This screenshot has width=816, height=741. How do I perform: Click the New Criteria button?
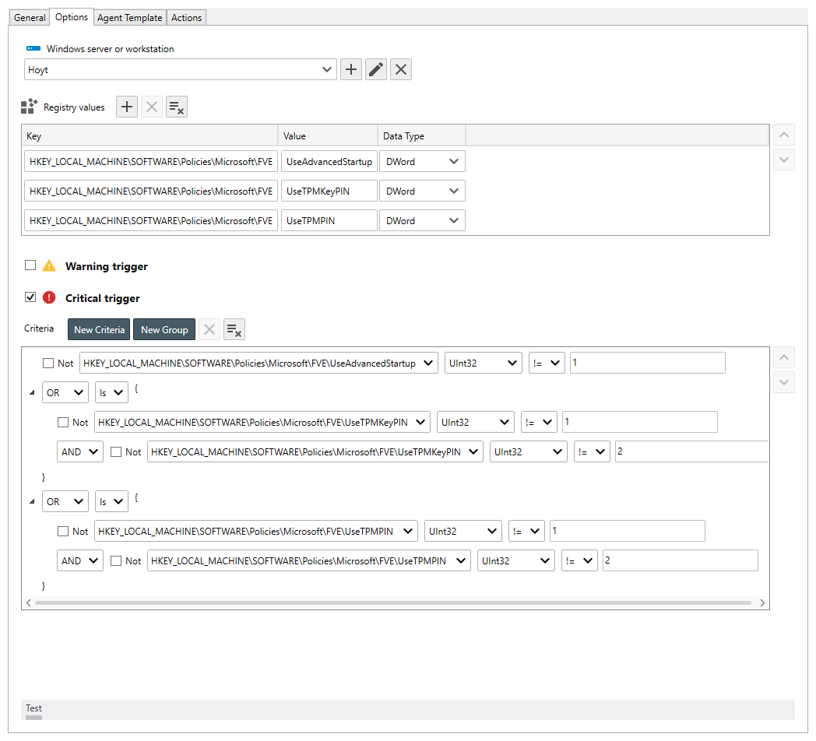(x=99, y=329)
